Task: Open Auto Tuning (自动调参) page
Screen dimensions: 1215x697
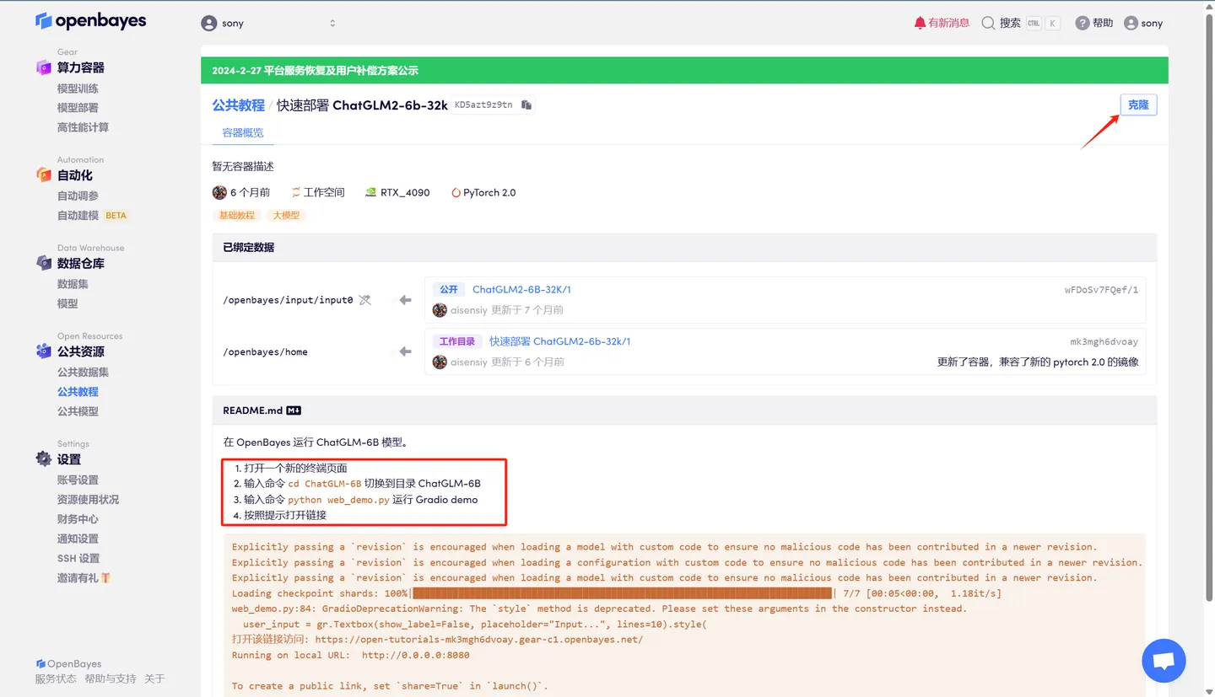Action: pos(78,196)
